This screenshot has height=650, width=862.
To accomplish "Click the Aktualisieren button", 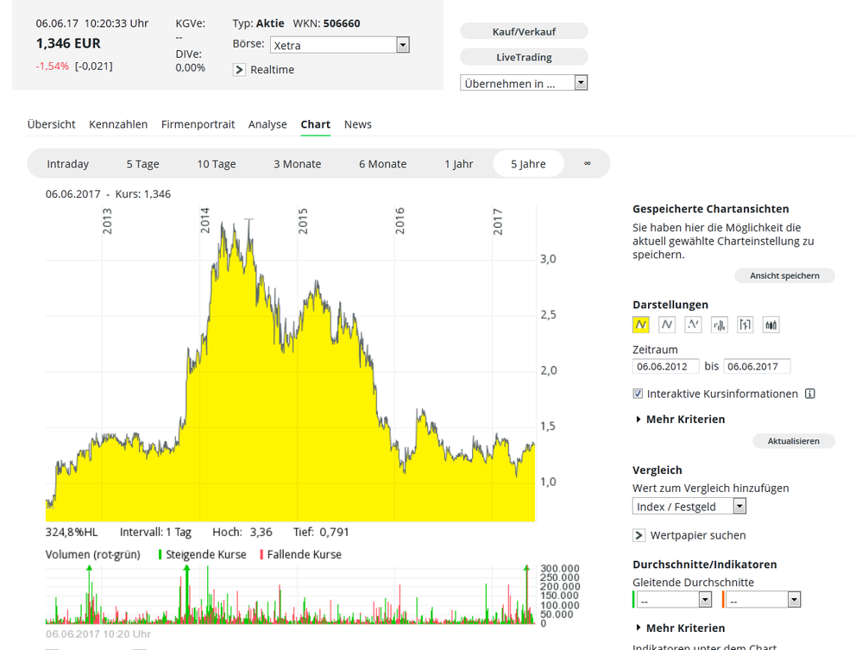I will 793,440.
